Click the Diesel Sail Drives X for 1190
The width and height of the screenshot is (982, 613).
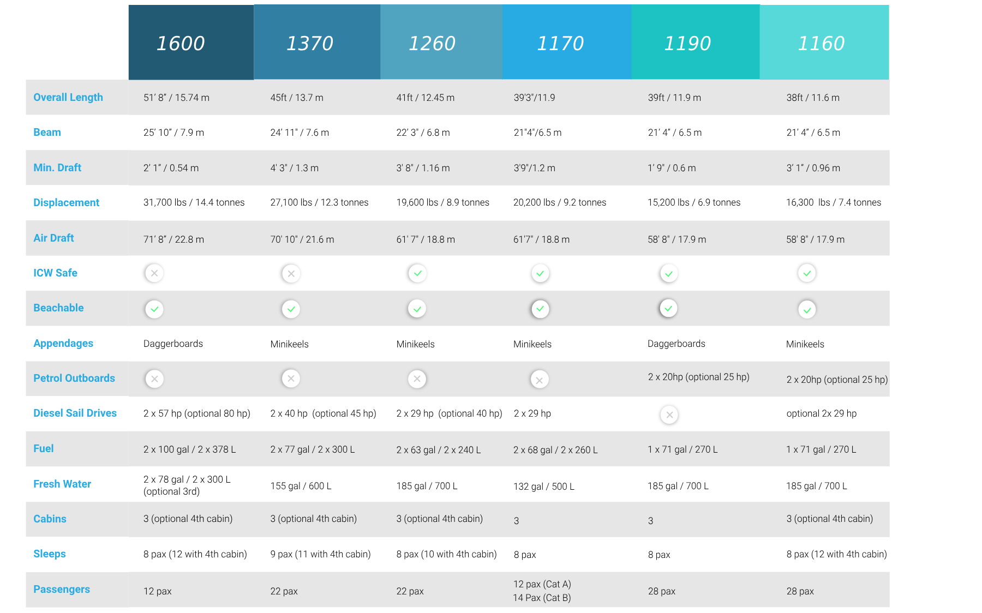point(669,415)
